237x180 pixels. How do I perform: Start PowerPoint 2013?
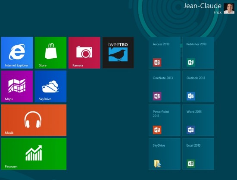click(x=165, y=120)
